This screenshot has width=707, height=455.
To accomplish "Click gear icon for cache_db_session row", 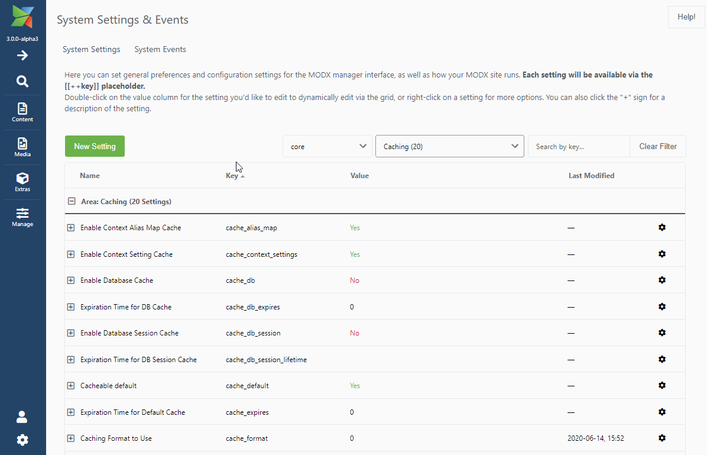I will (662, 333).
